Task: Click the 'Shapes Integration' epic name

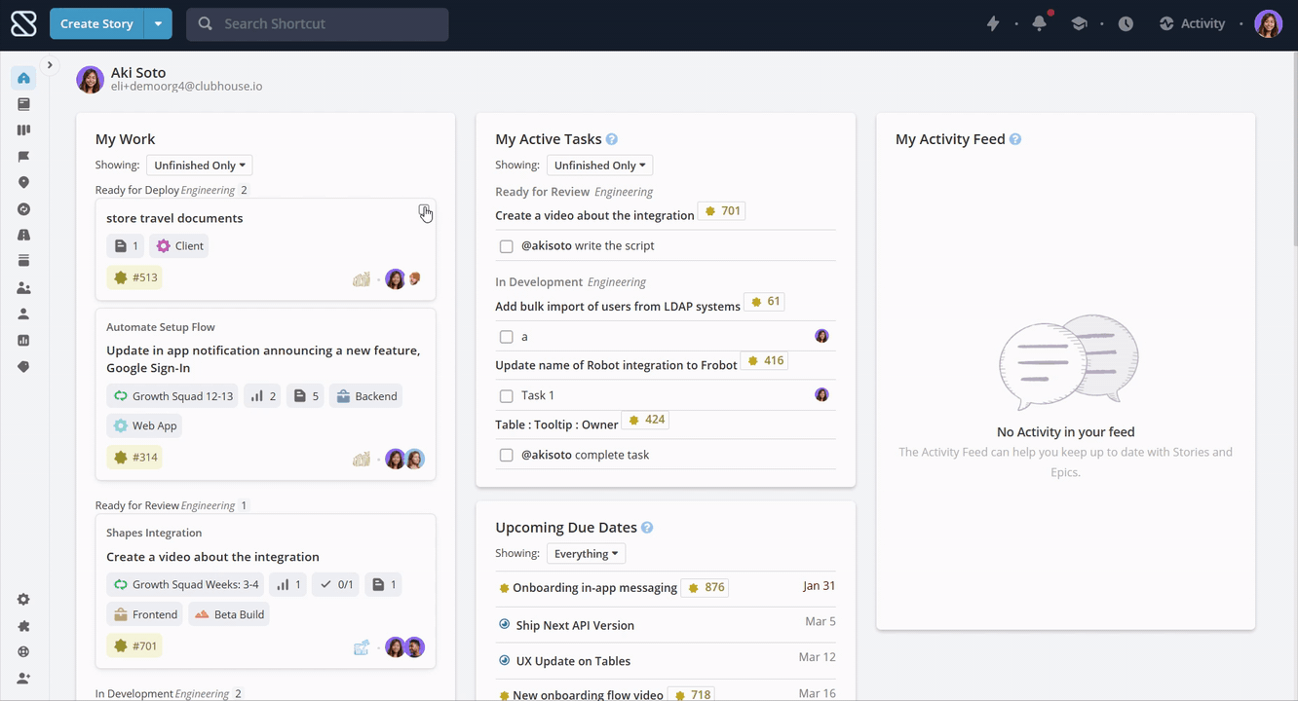Action: pyautogui.click(x=154, y=533)
